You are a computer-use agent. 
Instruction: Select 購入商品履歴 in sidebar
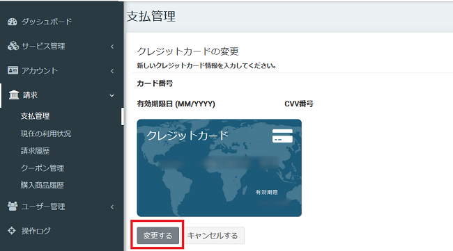(x=43, y=186)
